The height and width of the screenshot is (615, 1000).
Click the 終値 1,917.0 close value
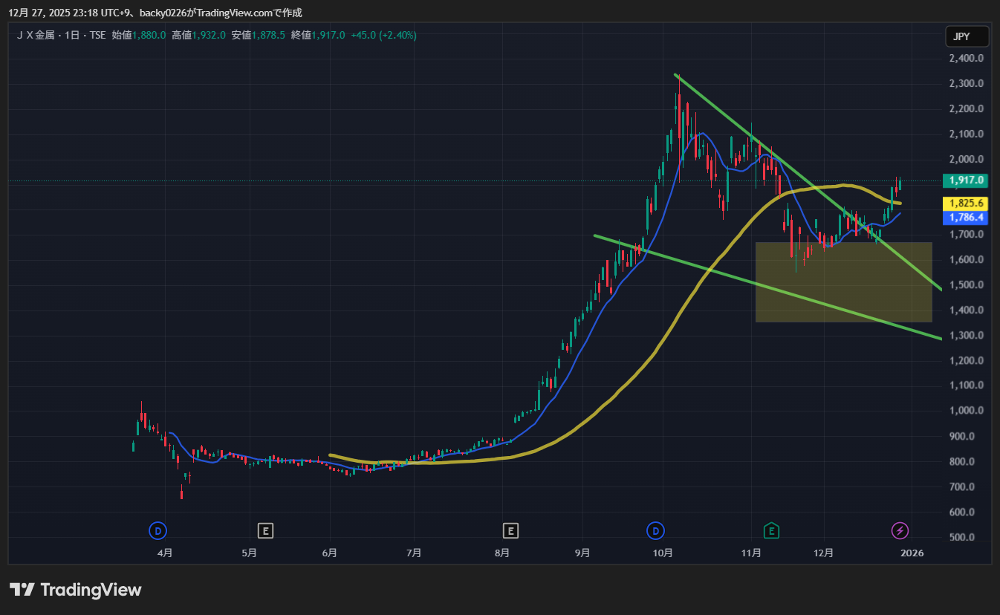pyautogui.click(x=328, y=35)
